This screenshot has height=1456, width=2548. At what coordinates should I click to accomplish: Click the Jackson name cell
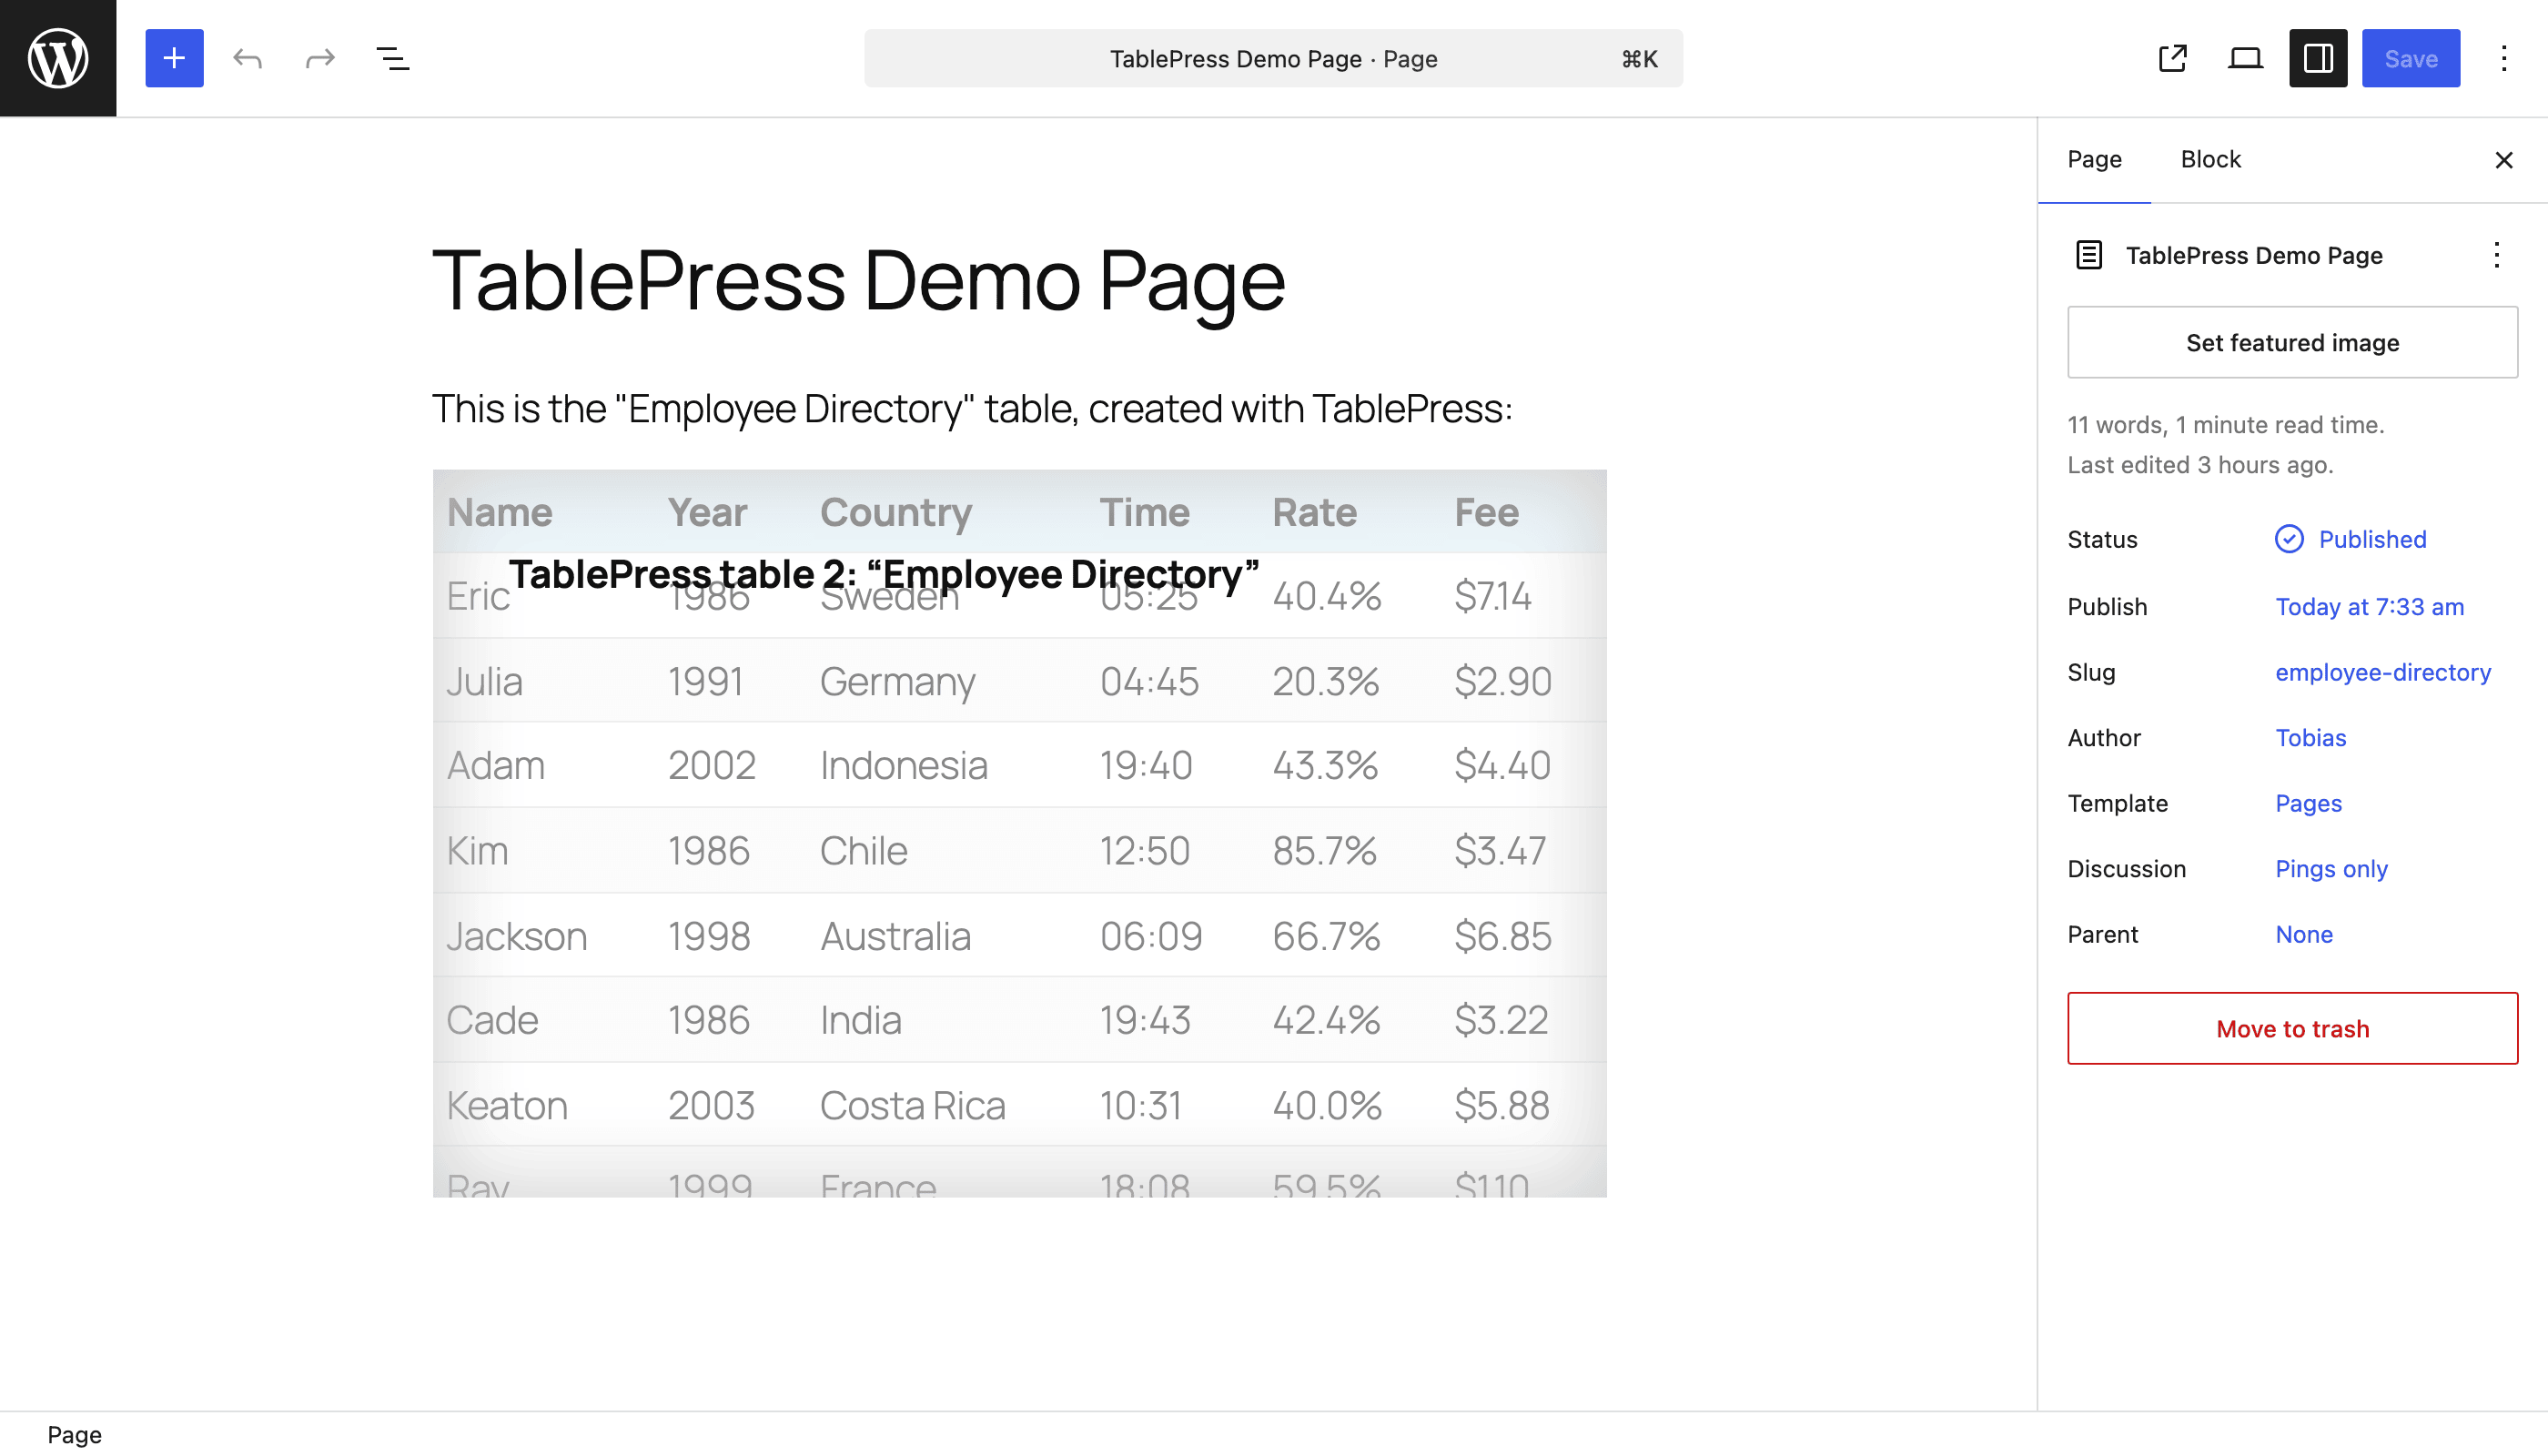click(516, 936)
